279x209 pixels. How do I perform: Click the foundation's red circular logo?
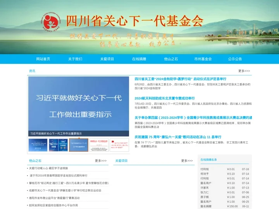51,22
